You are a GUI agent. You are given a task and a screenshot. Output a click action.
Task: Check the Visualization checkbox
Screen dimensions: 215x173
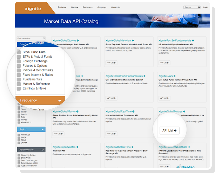pos(19,122)
